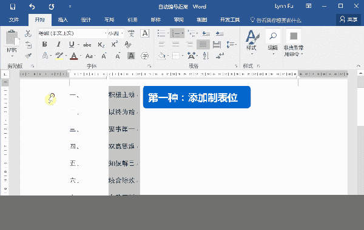
Task: Click the character border icon
Action: pyautogui.click(x=145, y=33)
